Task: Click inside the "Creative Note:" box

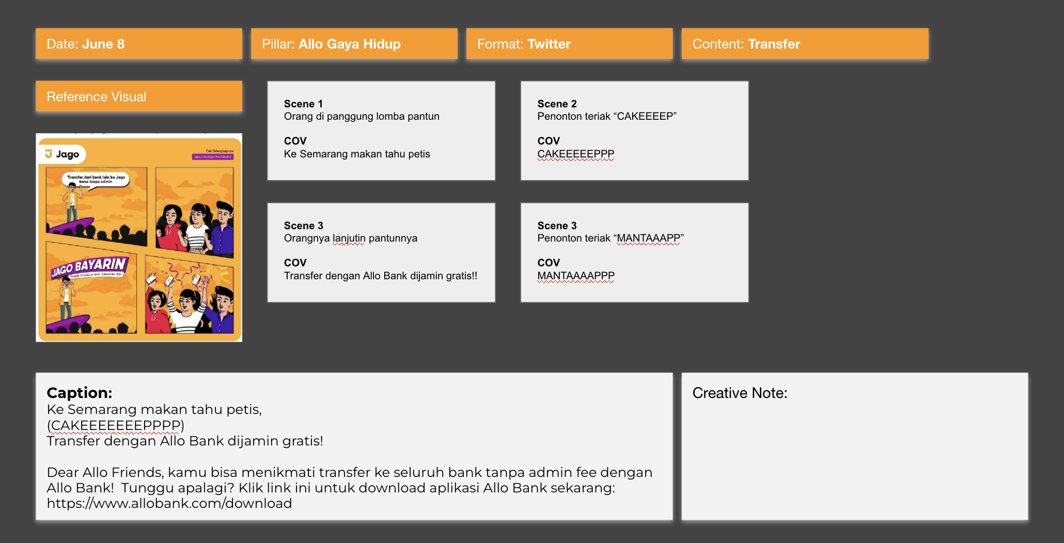Action: click(x=854, y=446)
